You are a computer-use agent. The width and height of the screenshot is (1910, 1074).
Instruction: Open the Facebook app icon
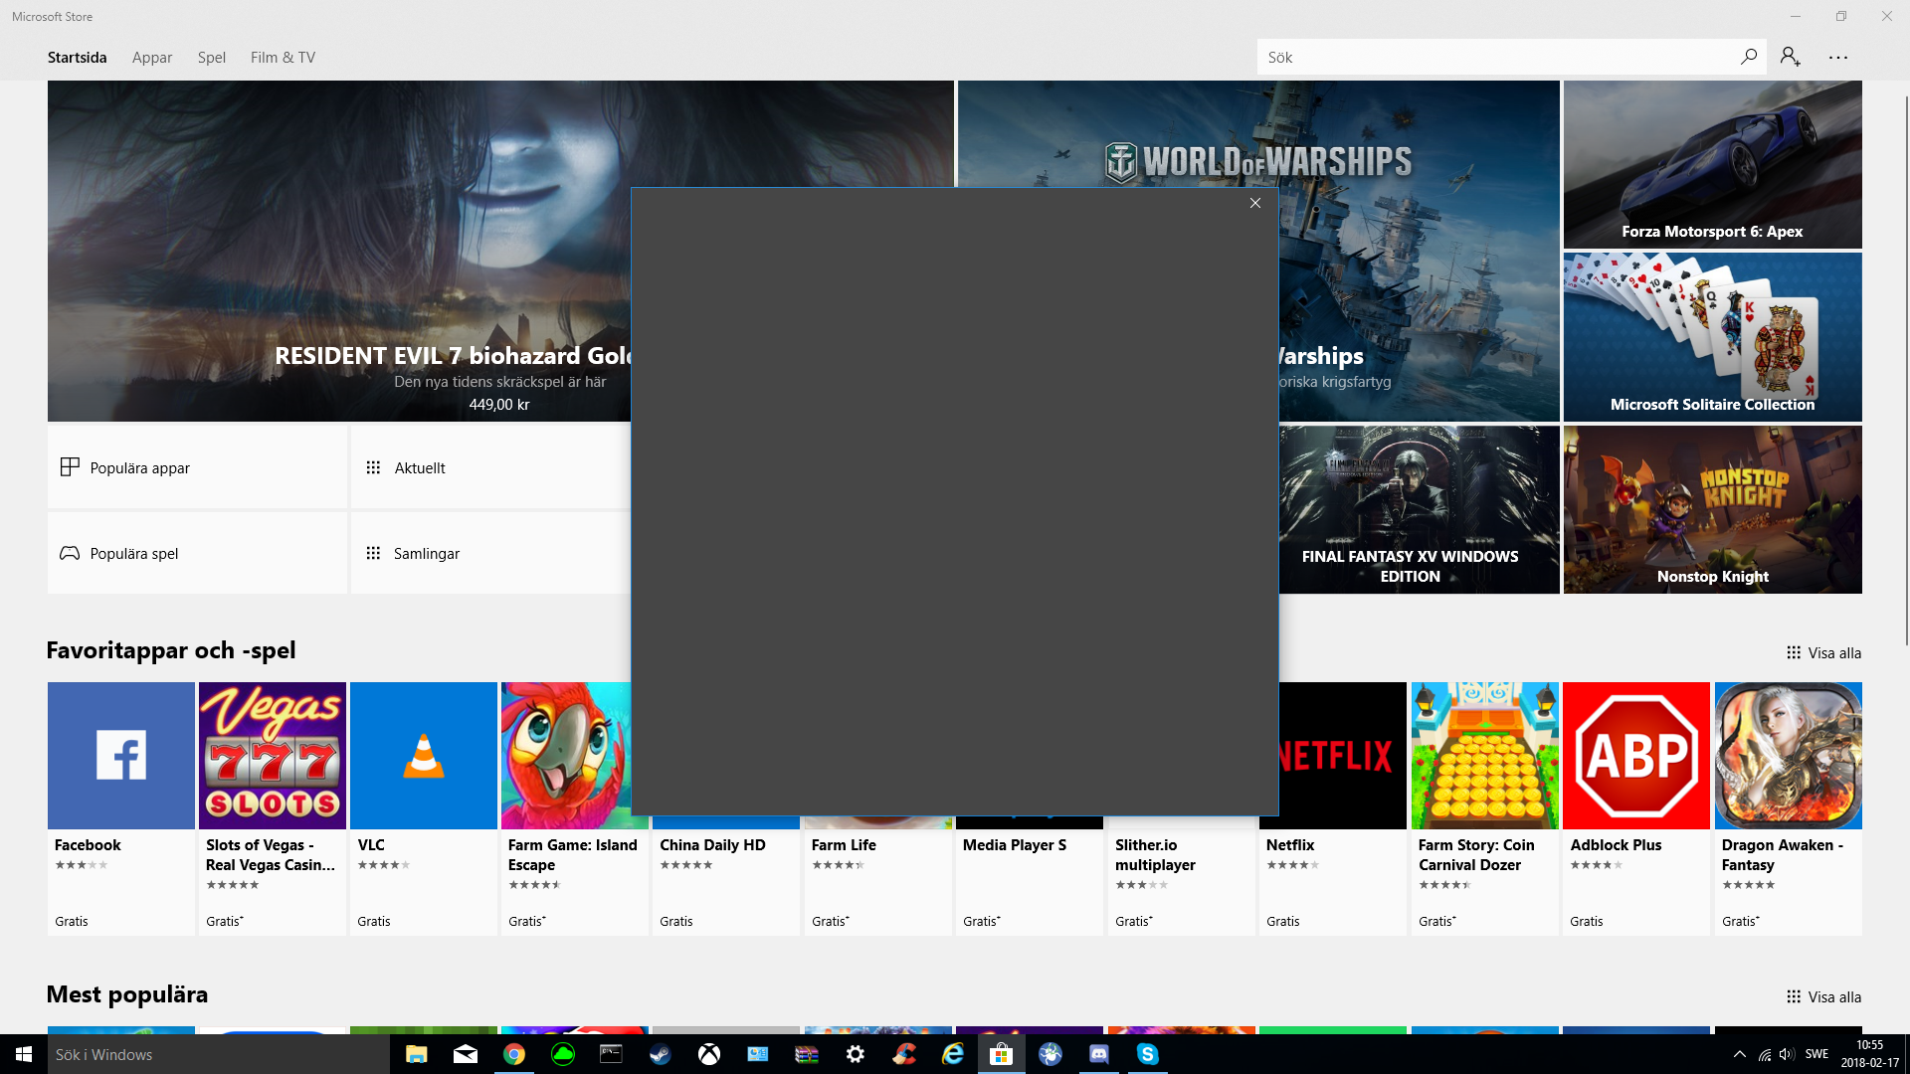(x=121, y=756)
